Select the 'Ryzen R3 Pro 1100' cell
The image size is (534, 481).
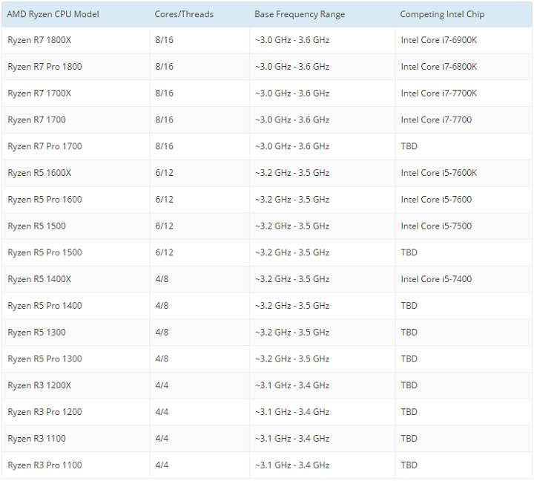75,465
